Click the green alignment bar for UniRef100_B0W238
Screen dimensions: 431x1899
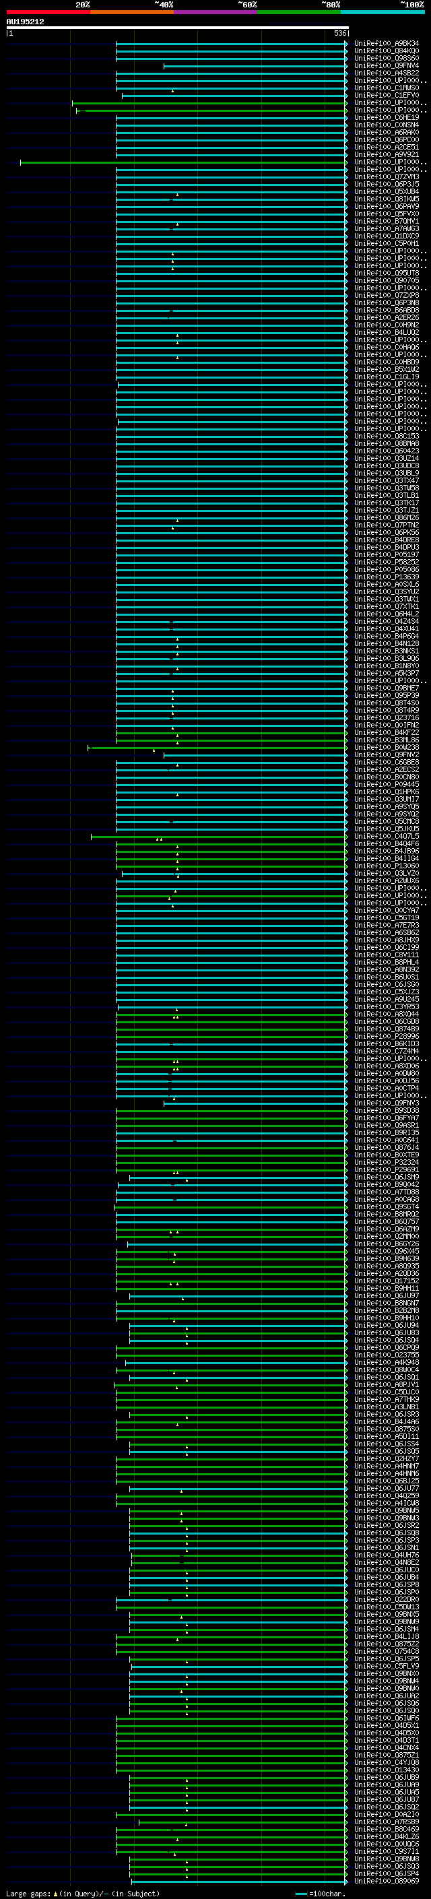pos(218,748)
